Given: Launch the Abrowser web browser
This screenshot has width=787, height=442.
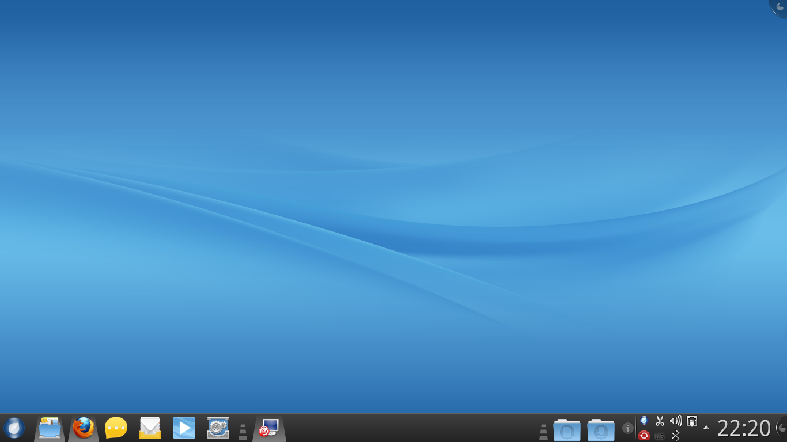Looking at the screenshot, I should click(82, 427).
